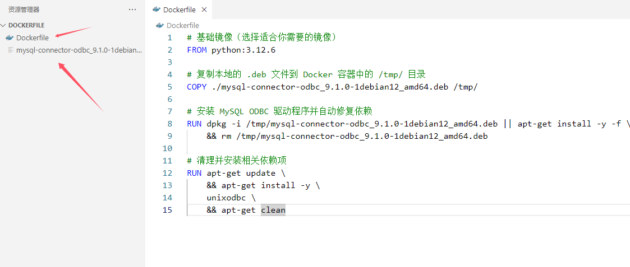Click the comment about copying .deb file
Viewport: 630px width, 267px height.
coord(306,74)
